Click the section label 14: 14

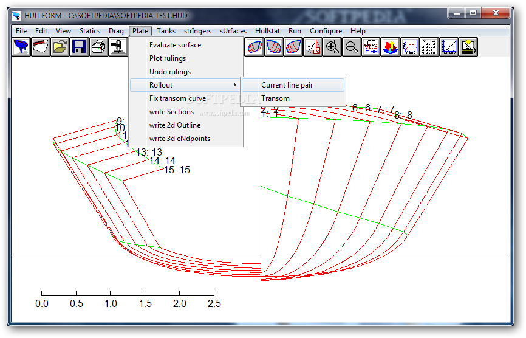point(163,161)
